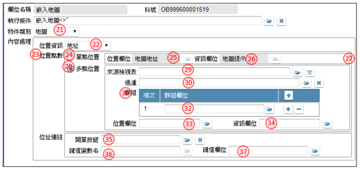360x170 pixels.
Task: Open 物件類別 dropdown showing 地圖
Action: click(56, 32)
